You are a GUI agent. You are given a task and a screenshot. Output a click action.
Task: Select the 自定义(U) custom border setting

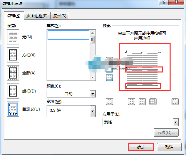13,109
